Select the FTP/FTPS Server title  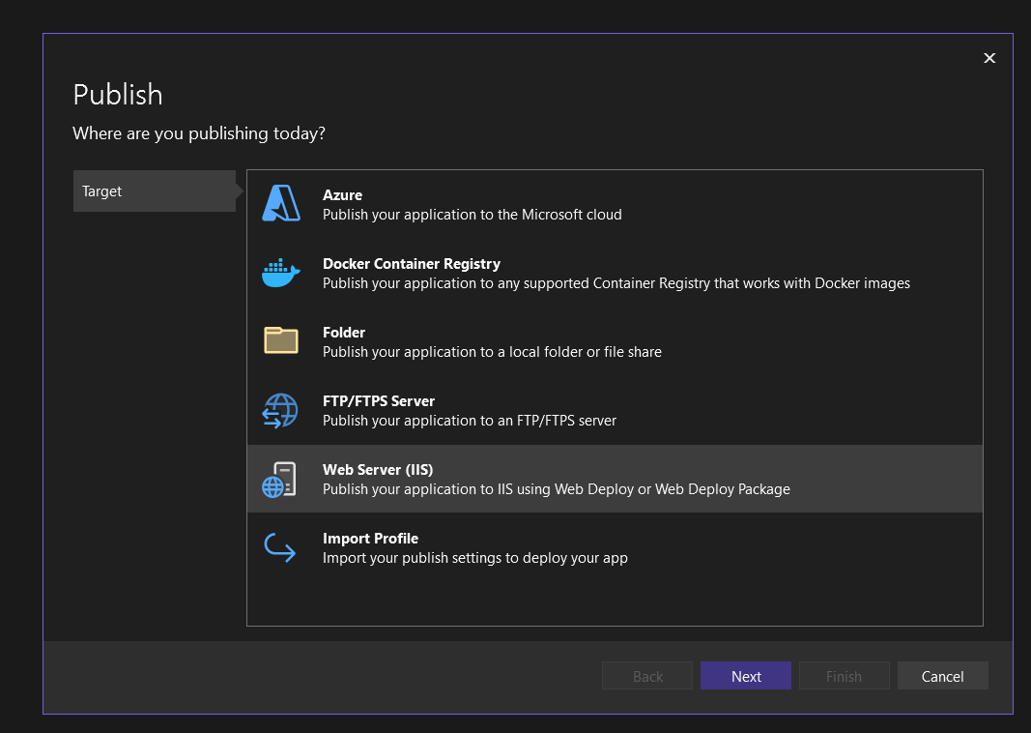pos(378,401)
